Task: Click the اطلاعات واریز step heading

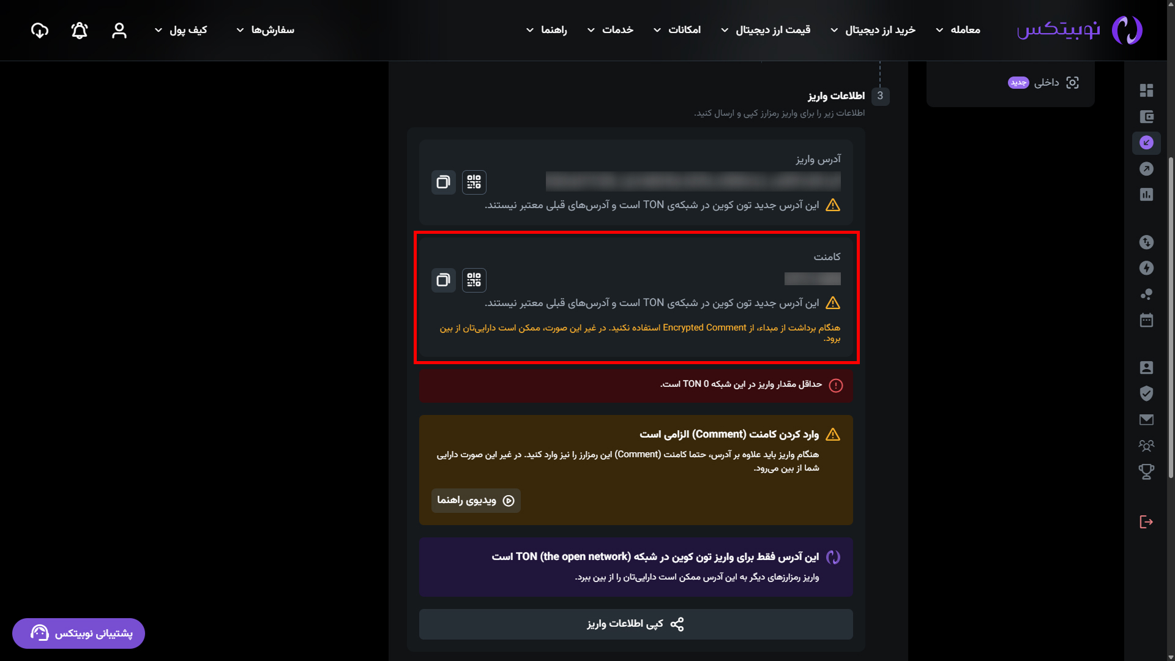Action: point(836,96)
